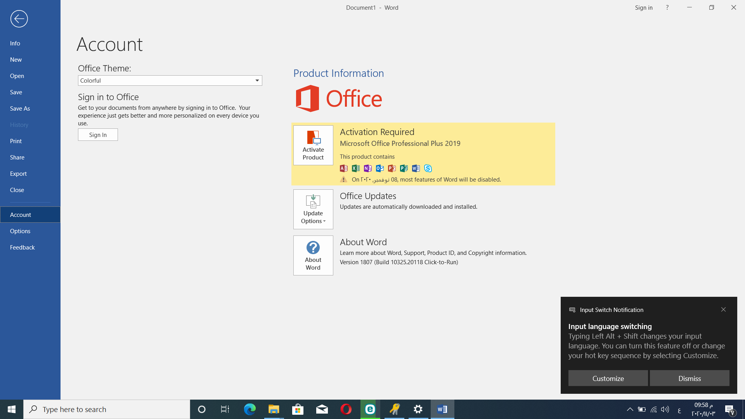Show hidden system tray icons
Screen dimensions: 745x419
[x=630, y=409]
